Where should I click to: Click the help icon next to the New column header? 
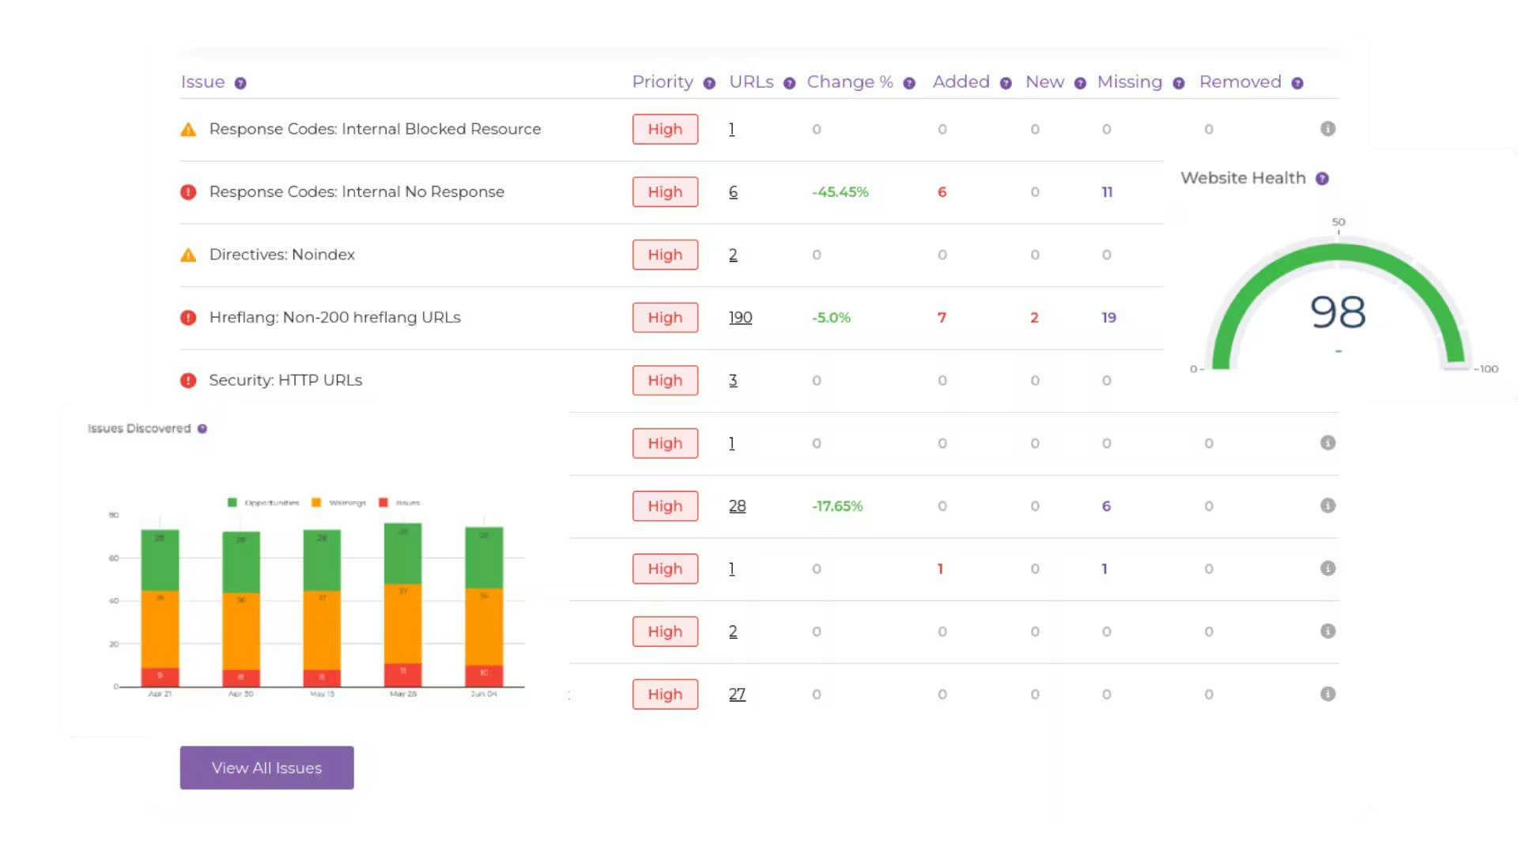point(1079,82)
